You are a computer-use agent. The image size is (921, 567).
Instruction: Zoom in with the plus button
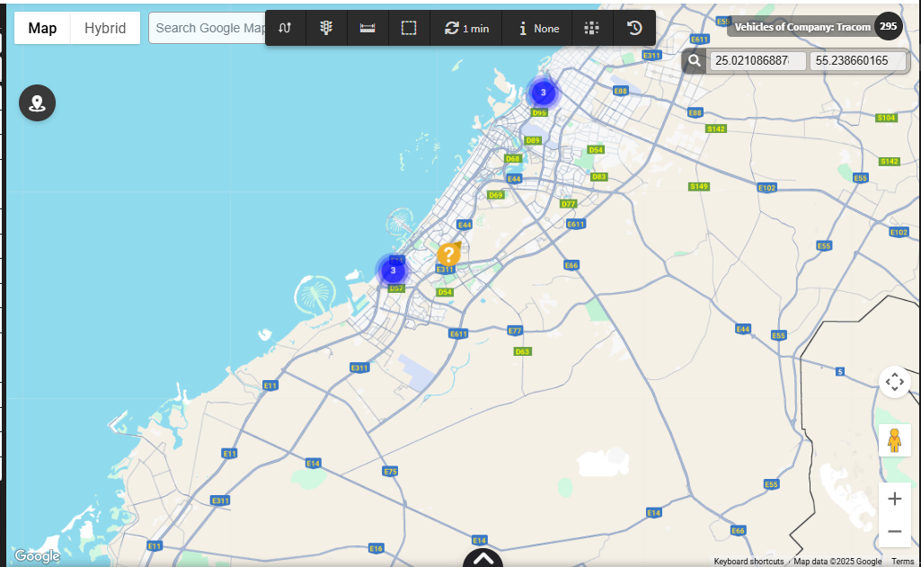(x=894, y=499)
